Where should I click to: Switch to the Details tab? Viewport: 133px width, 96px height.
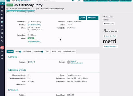coord(10,51)
